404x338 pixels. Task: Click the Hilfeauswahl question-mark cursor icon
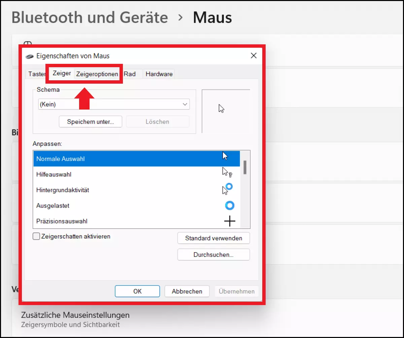pos(227,172)
